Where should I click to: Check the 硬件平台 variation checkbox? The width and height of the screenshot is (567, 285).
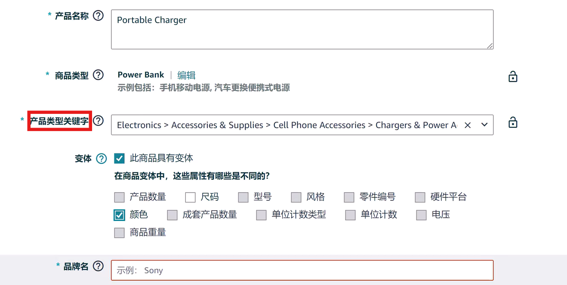point(420,197)
